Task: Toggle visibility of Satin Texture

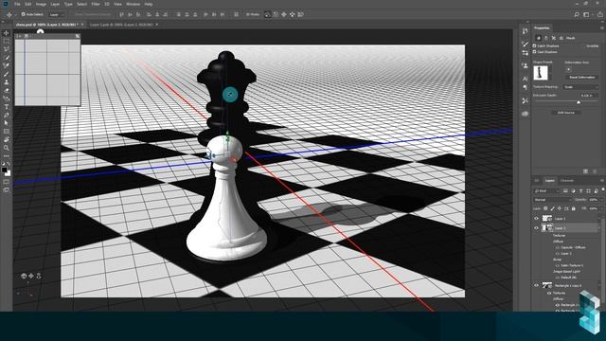Action: pos(558,265)
